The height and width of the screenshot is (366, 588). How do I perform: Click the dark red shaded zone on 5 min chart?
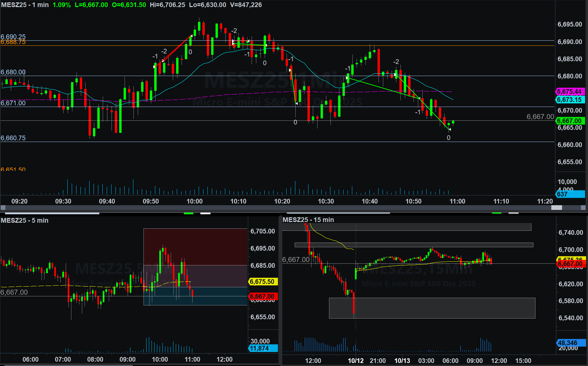[195, 247]
